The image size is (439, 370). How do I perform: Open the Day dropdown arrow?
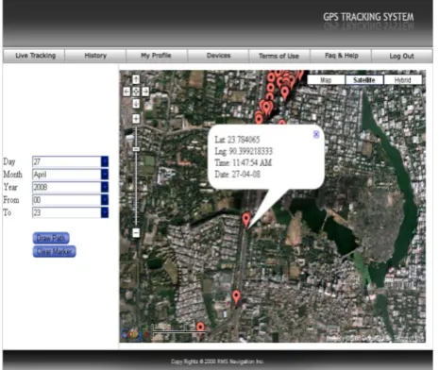coord(105,161)
